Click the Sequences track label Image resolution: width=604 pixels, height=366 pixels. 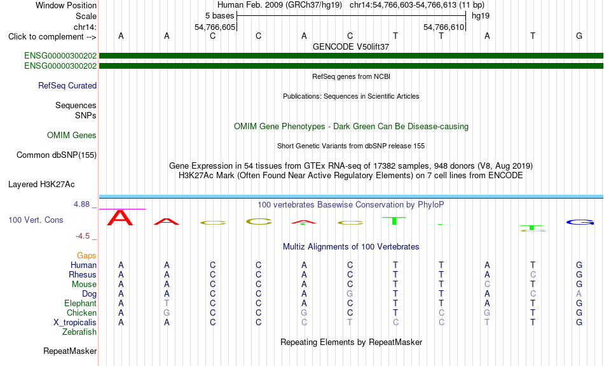point(76,105)
